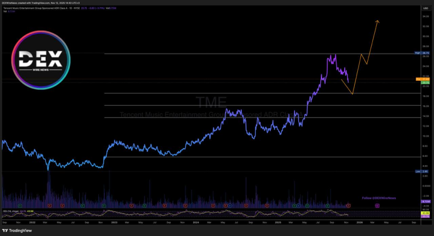Open the USD currency selector
This screenshot has height=236, width=434.
426,8
